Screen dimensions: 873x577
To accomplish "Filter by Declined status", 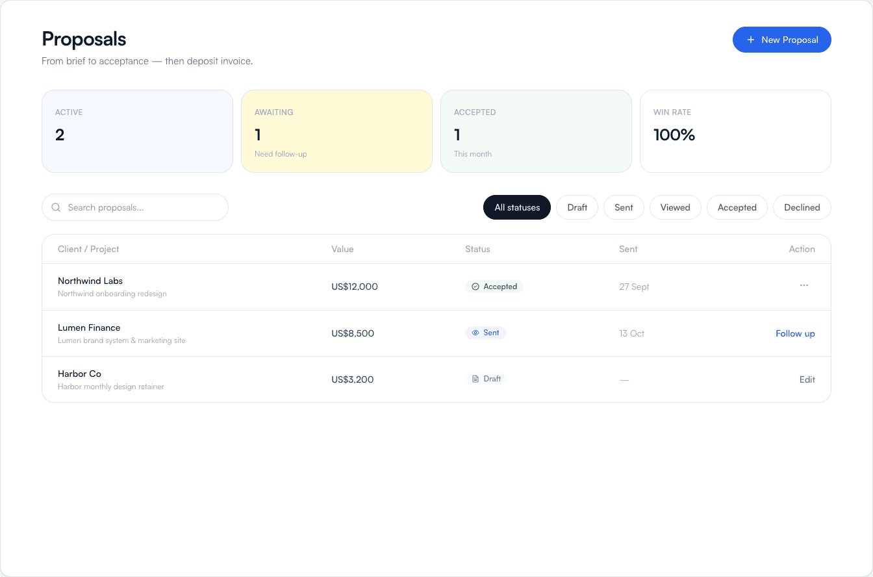I will 802,207.
